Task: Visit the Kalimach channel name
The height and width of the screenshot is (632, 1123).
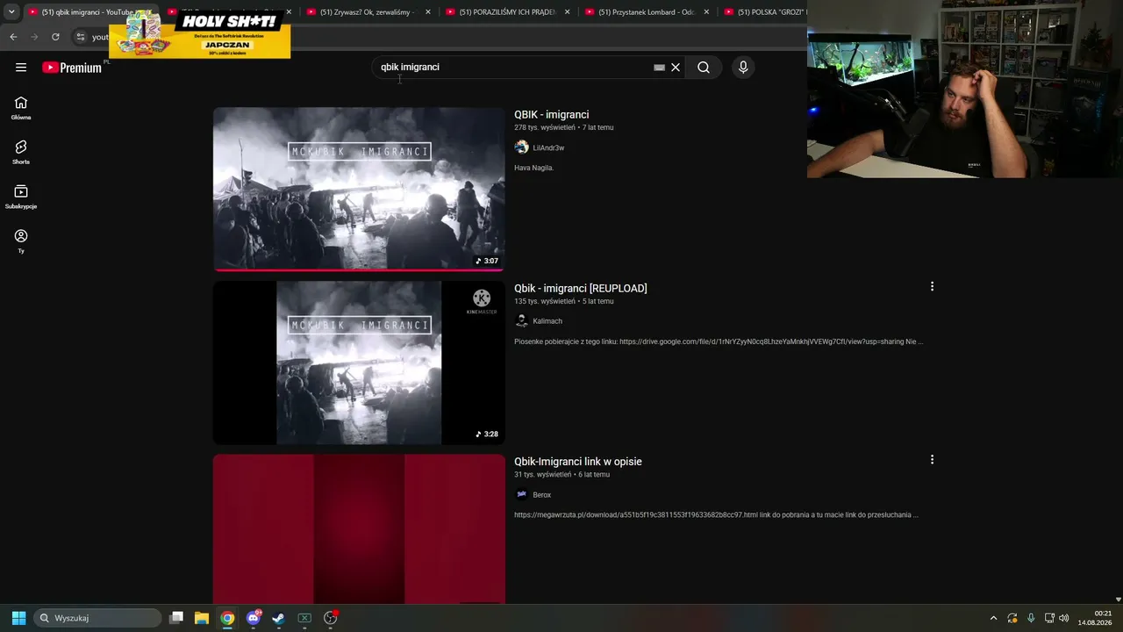Action: coord(547,321)
